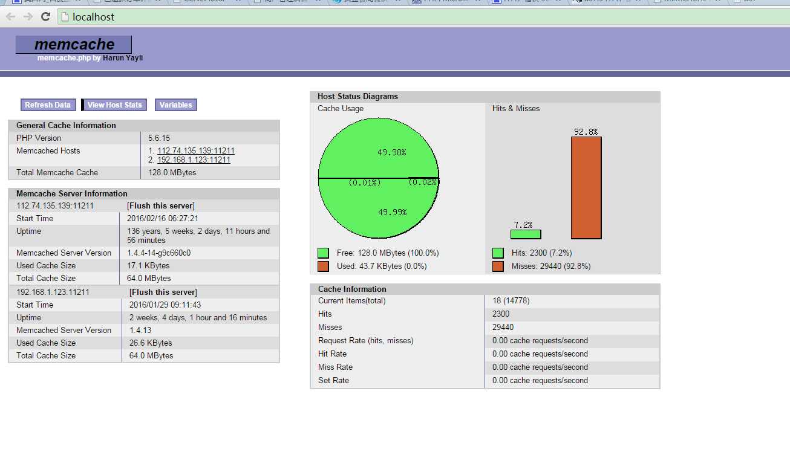
Task: Click the Refresh Data button
Action: 48,105
